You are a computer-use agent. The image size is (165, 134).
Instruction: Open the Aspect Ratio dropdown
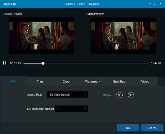[67, 95]
